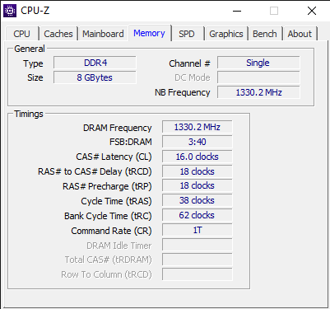
Task: Click the "DRAM Frequency" label
Action: click(118, 128)
